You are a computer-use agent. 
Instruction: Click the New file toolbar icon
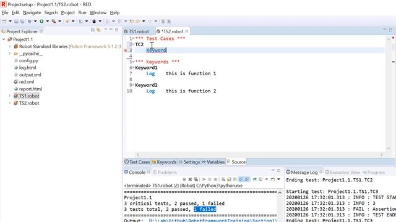point(4,22)
